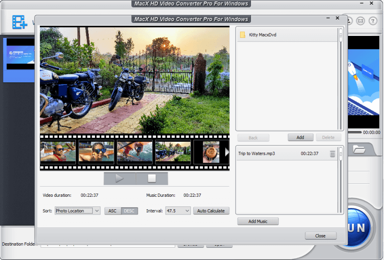The width and height of the screenshot is (384, 260).
Task: Click the large motorcycle preview image
Action: point(135,80)
